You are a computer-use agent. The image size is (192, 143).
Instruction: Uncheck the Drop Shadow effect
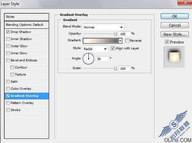pyautogui.click(x=8, y=32)
